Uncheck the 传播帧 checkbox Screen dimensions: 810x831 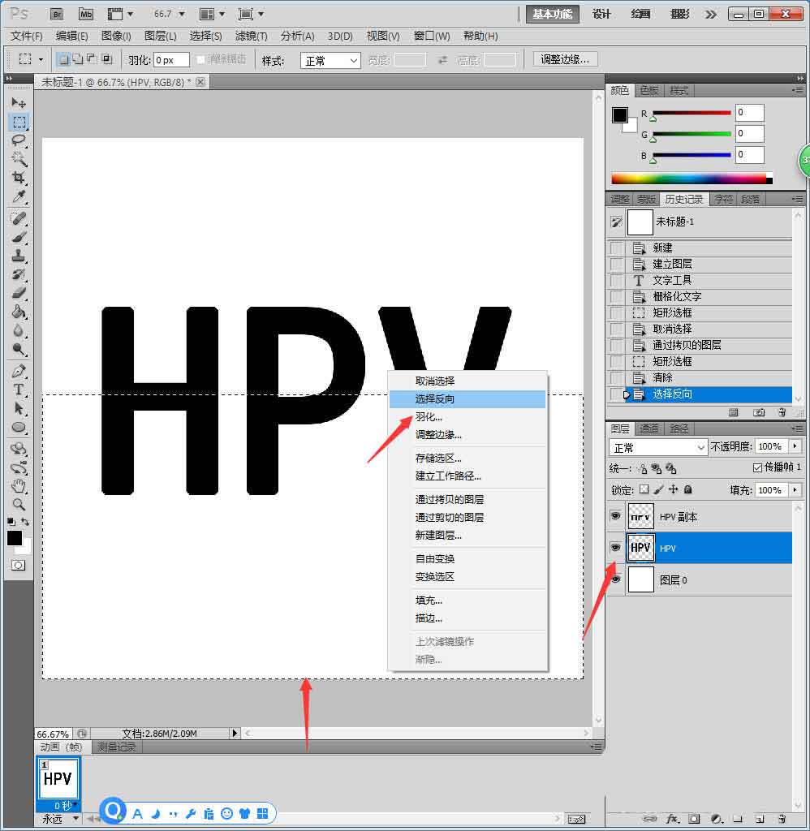757,469
